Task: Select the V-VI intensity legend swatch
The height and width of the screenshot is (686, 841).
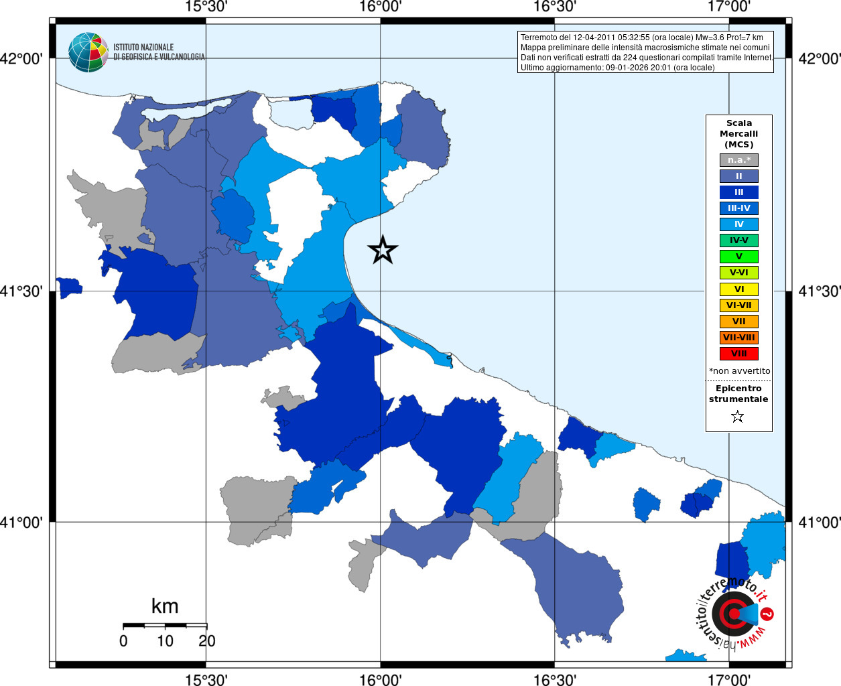Action: (739, 273)
